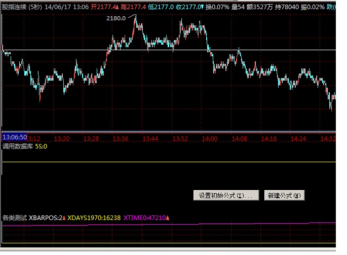Click the 13:36 time axis label
This screenshot has height=255, width=347.
(x=120, y=138)
